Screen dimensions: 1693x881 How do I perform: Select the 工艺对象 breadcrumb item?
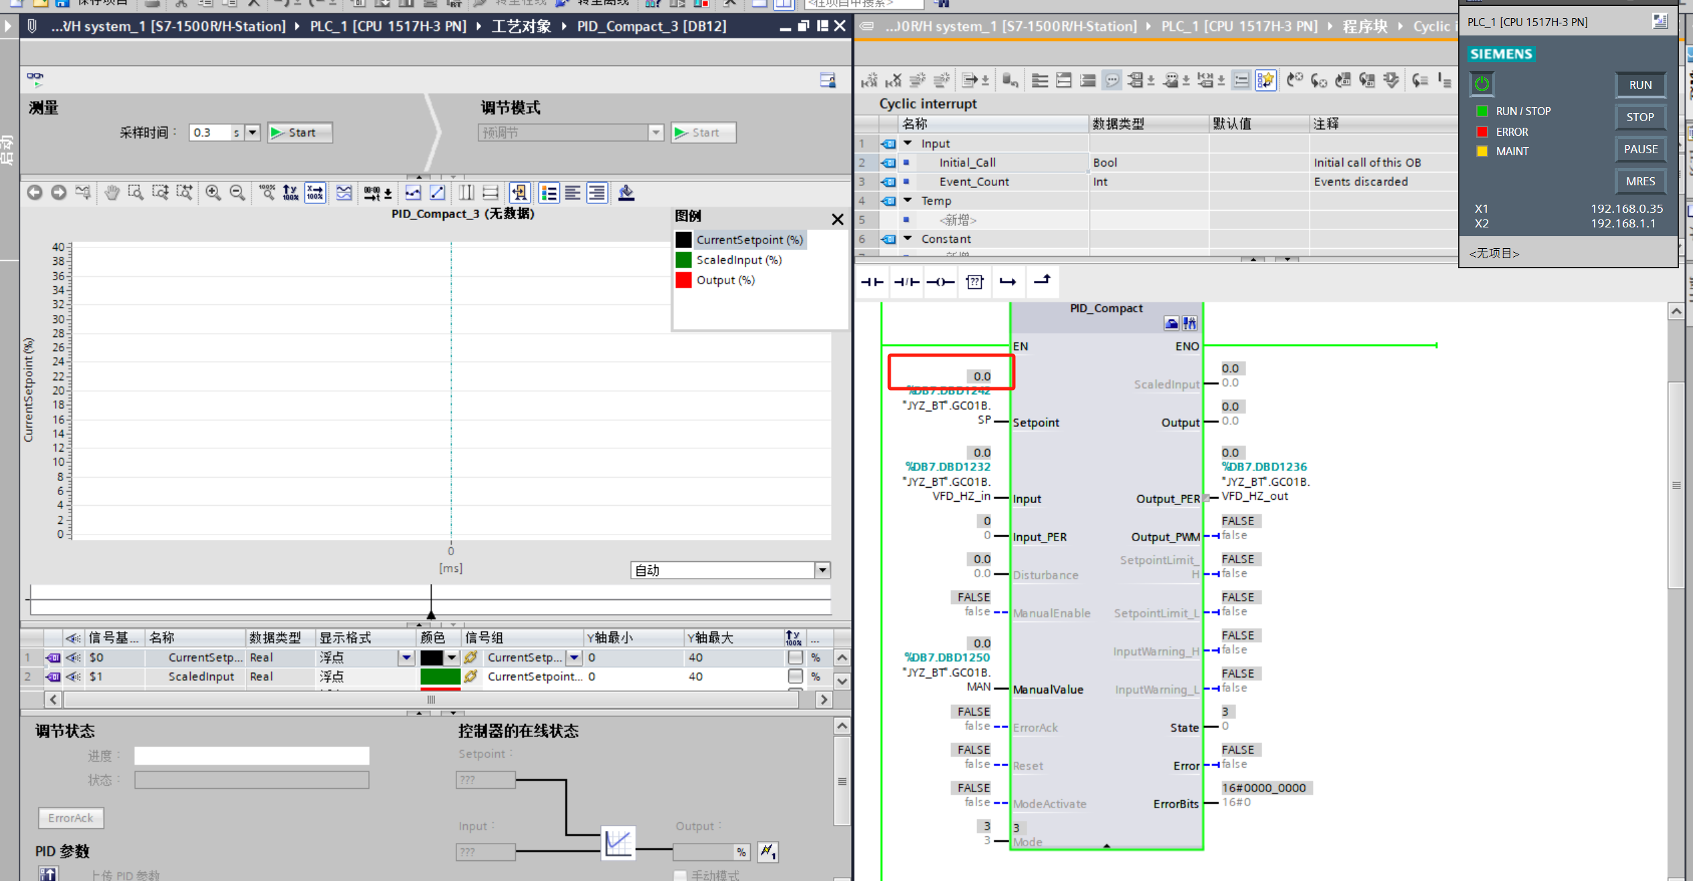coord(521,26)
